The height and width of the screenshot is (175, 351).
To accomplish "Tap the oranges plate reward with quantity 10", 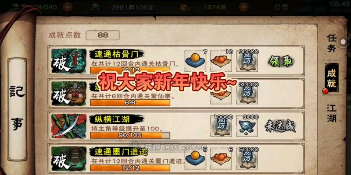I will click(x=221, y=61).
